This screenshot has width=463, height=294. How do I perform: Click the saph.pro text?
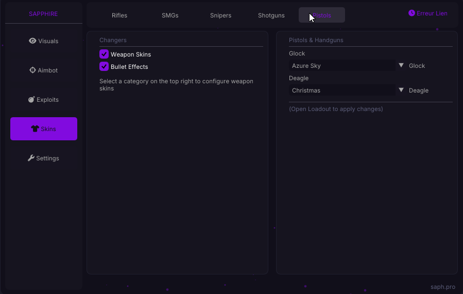[x=442, y=287]
